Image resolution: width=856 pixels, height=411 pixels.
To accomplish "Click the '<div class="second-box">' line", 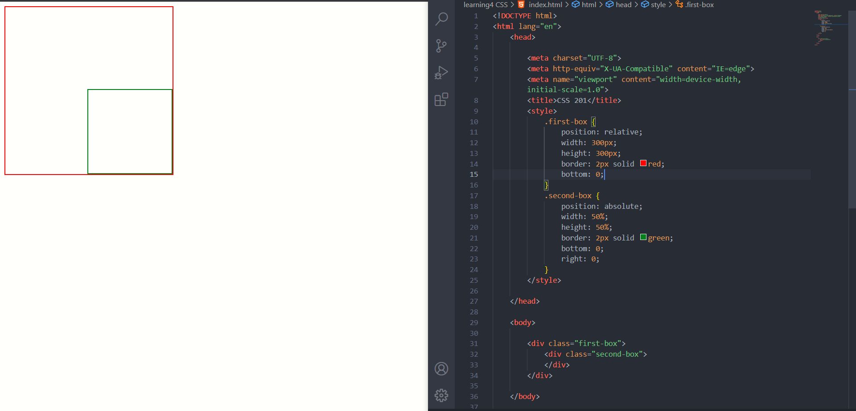I will (x=596, y=354).
